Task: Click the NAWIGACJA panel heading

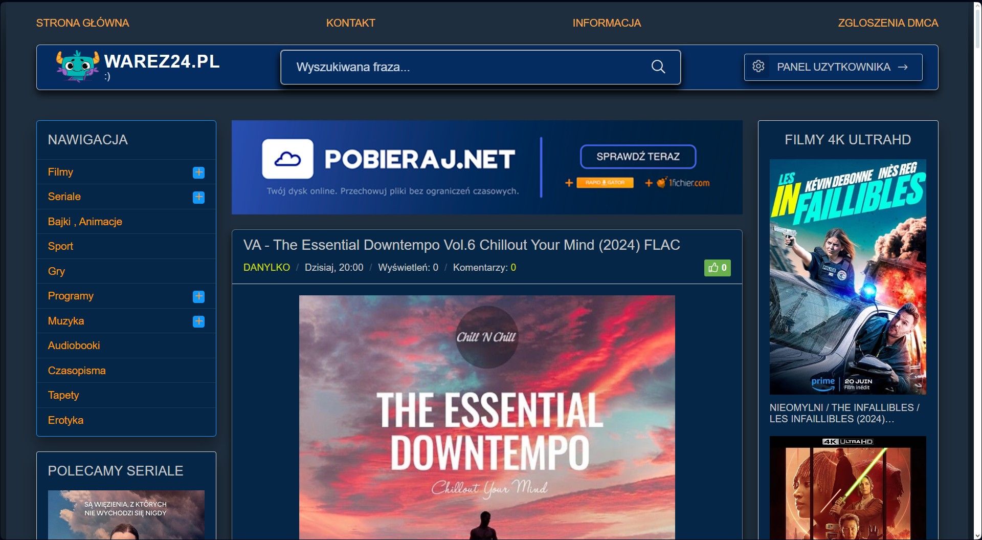Action: pos(87,140)
